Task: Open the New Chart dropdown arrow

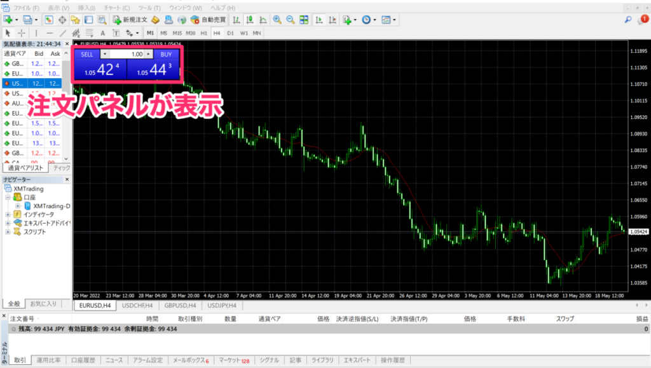Action: pos(17,20)
